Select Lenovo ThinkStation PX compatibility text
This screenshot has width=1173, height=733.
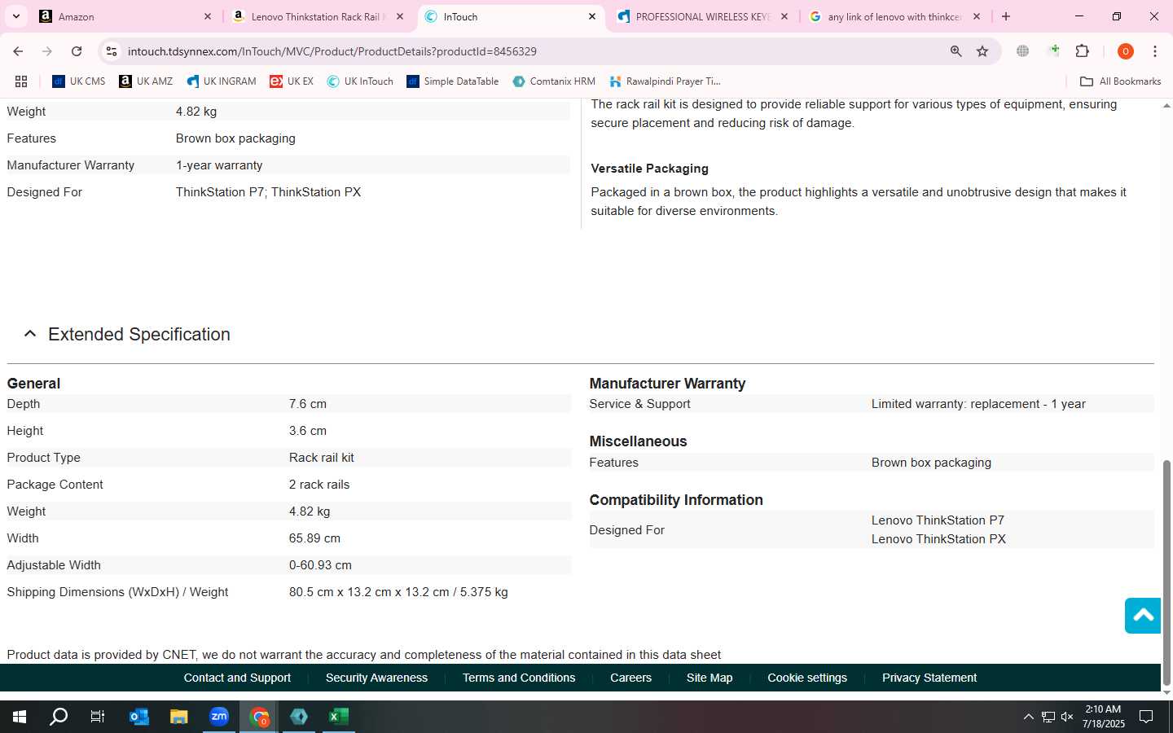(938, 539)
